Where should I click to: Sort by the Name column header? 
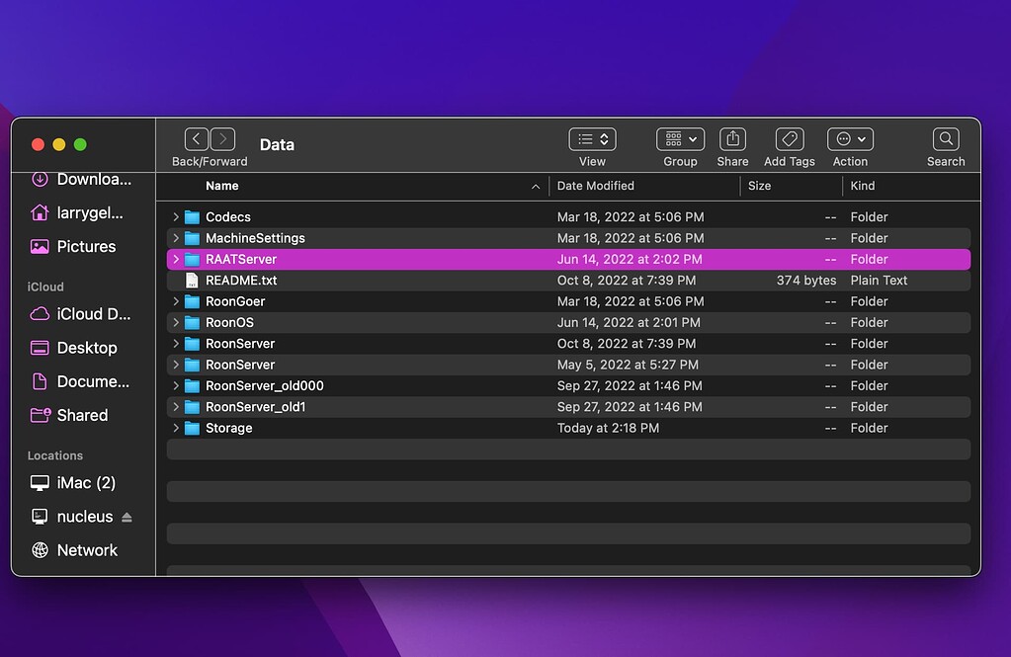[221, 186]
